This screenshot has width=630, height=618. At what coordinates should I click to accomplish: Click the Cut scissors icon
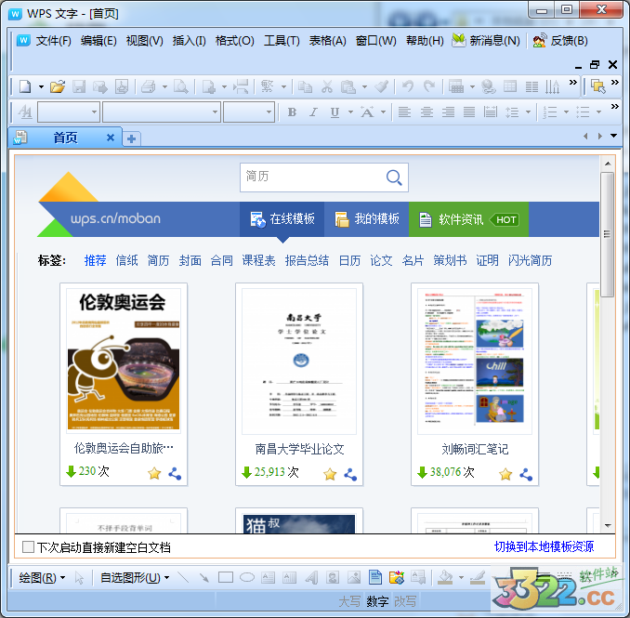pos(327,86)
